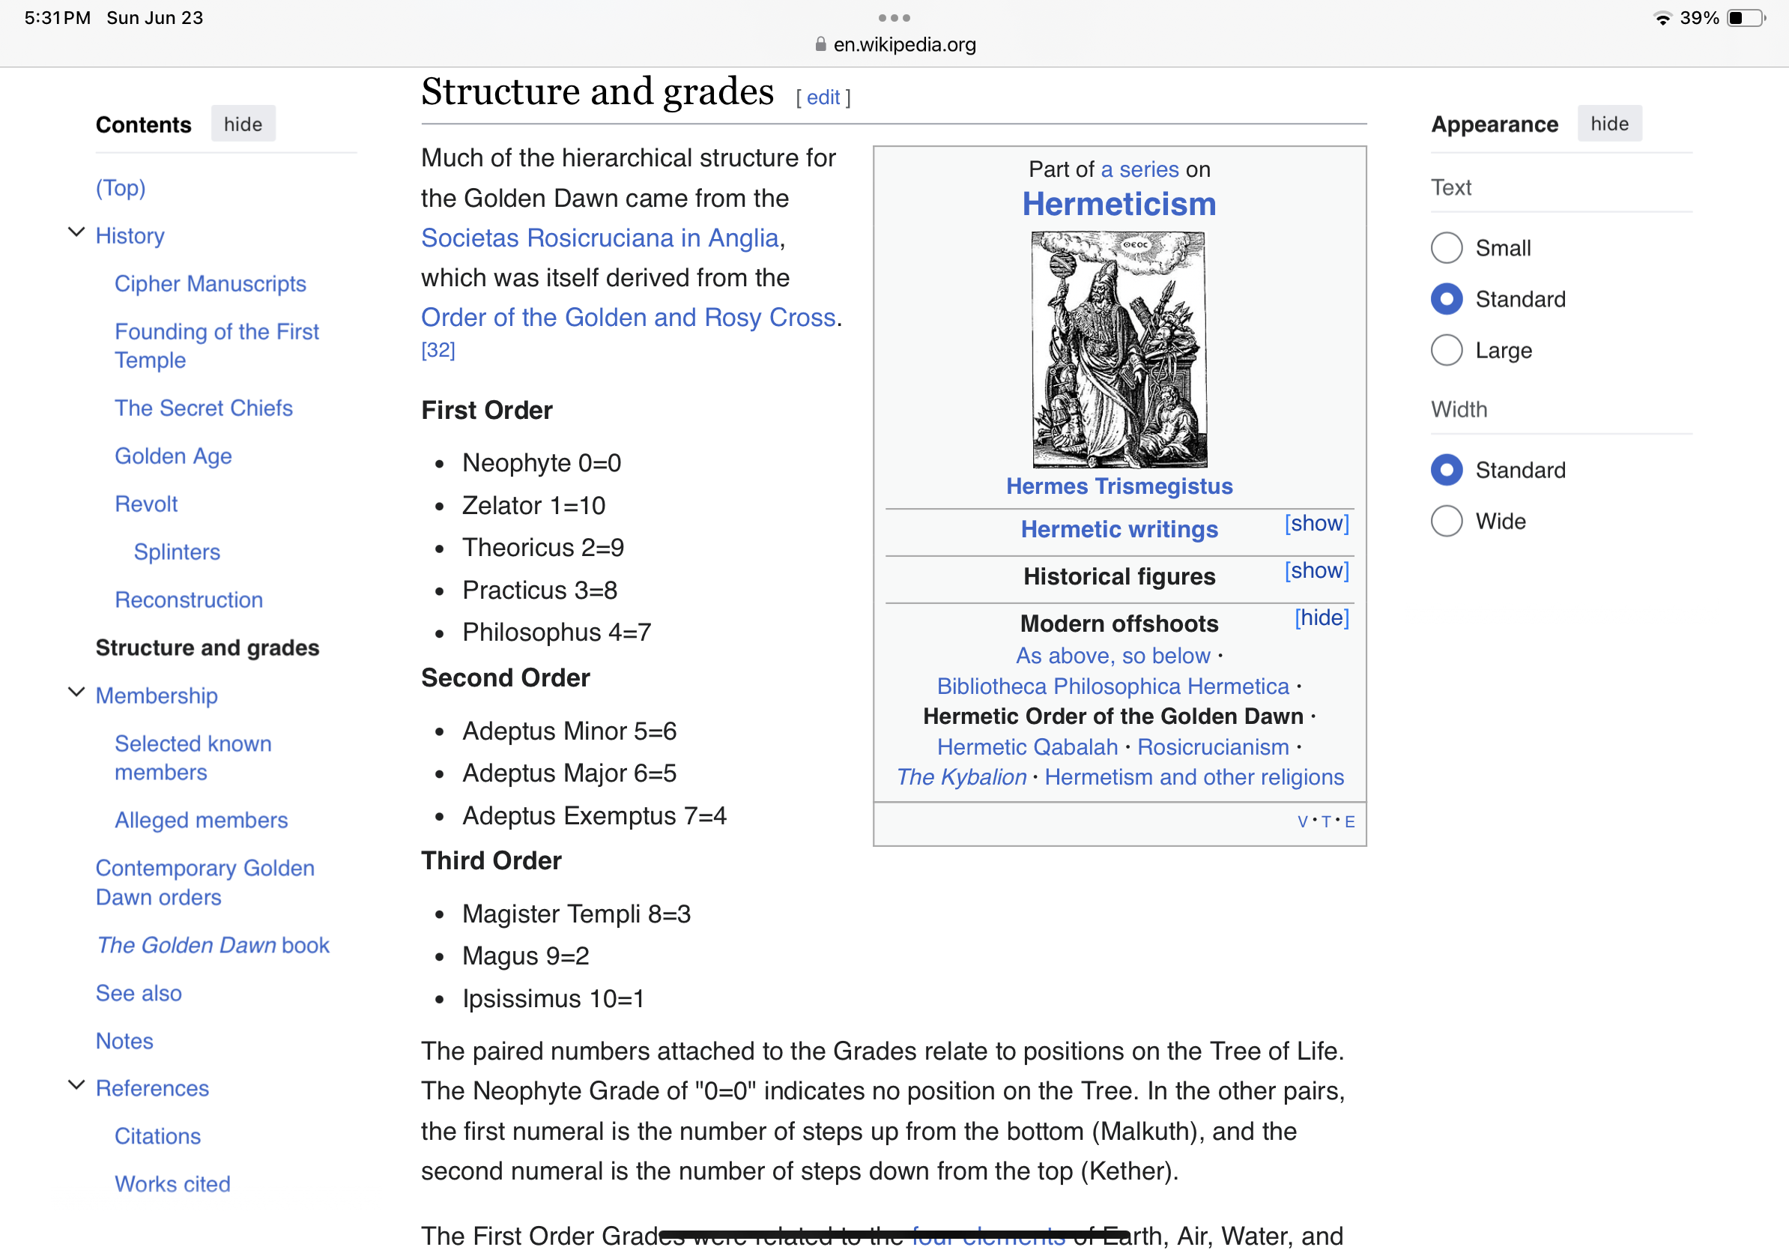This screenshot has height=1250, width=1789.
Task: Jump to The Golden Dawn book section
Action: pos(213,945)
